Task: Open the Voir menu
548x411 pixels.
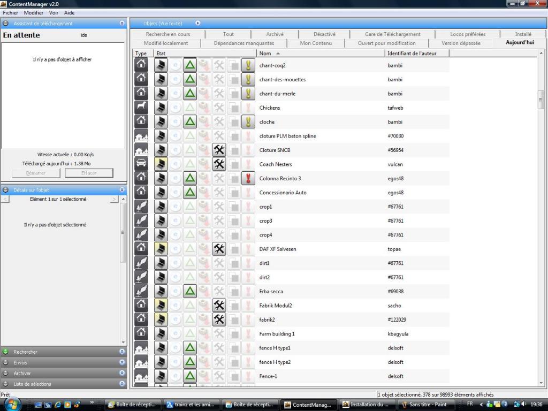Action: click(x=54, y=13)
